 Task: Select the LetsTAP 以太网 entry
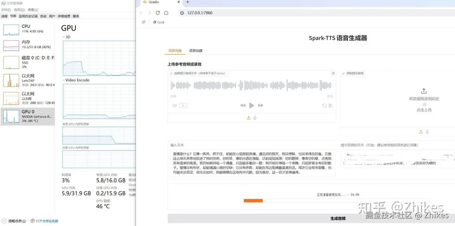point(27,80)
